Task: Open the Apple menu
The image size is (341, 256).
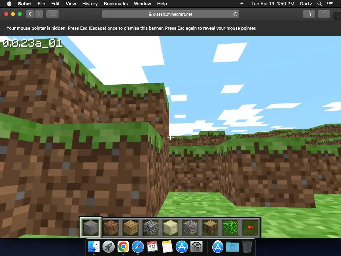Action: pyautogui.click(x=9, y=4)
